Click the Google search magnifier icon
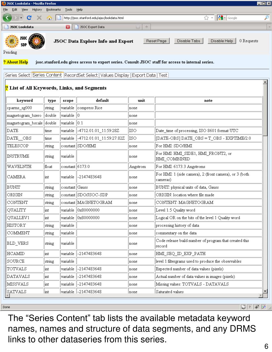This screenshot has width=272, height=352. (x=266, y=18)
